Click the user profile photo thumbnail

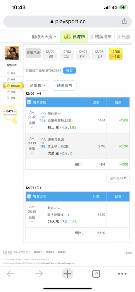click(12, 53)
